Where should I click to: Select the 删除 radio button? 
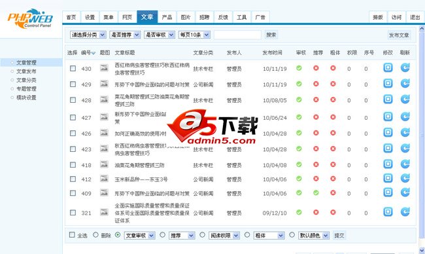tap(95, 235)
